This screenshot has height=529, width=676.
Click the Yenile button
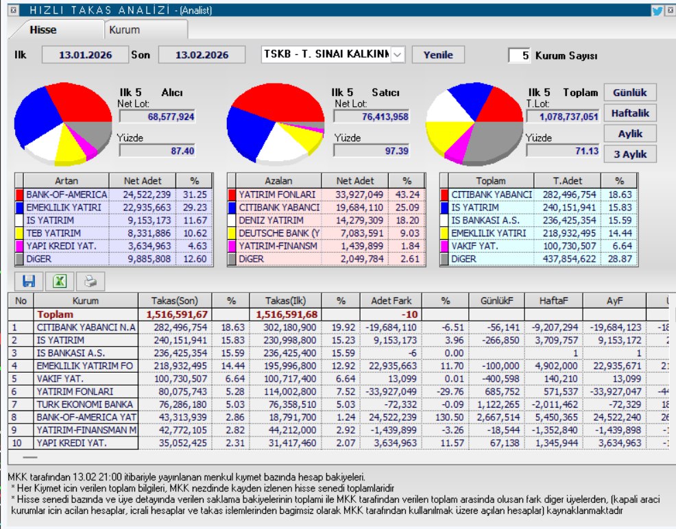(438, 55)
